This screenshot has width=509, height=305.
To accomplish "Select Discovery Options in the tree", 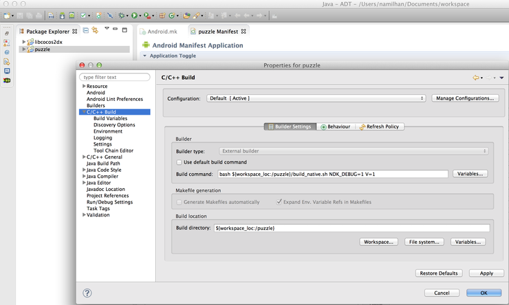I will pos(114,125).
